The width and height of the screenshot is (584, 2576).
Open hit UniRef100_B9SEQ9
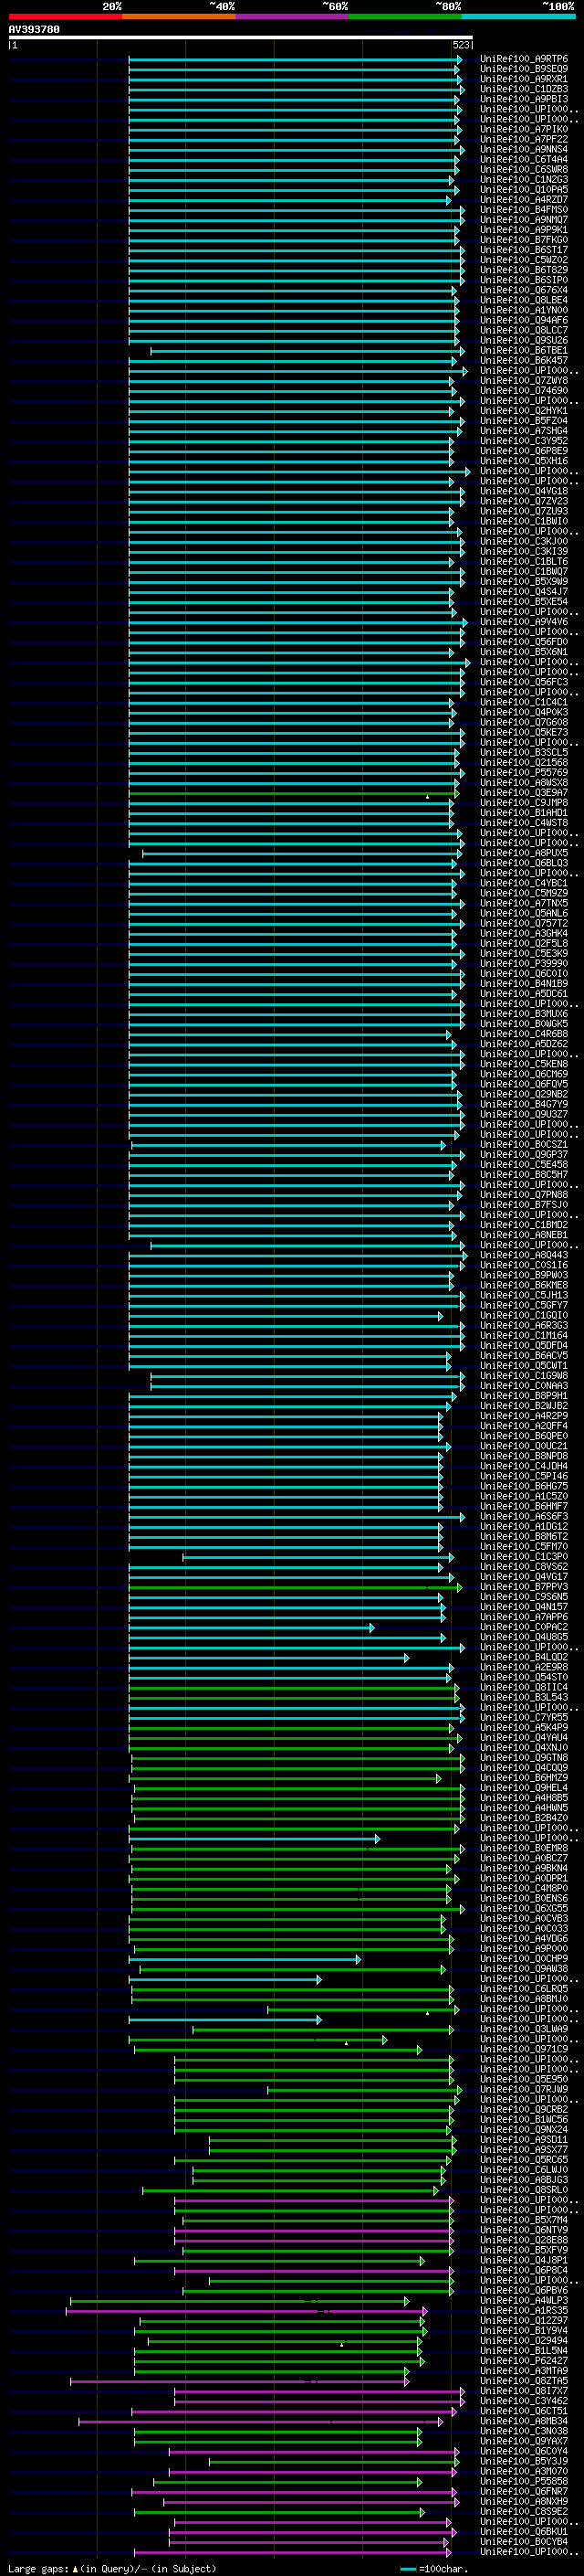click(524, 69)
